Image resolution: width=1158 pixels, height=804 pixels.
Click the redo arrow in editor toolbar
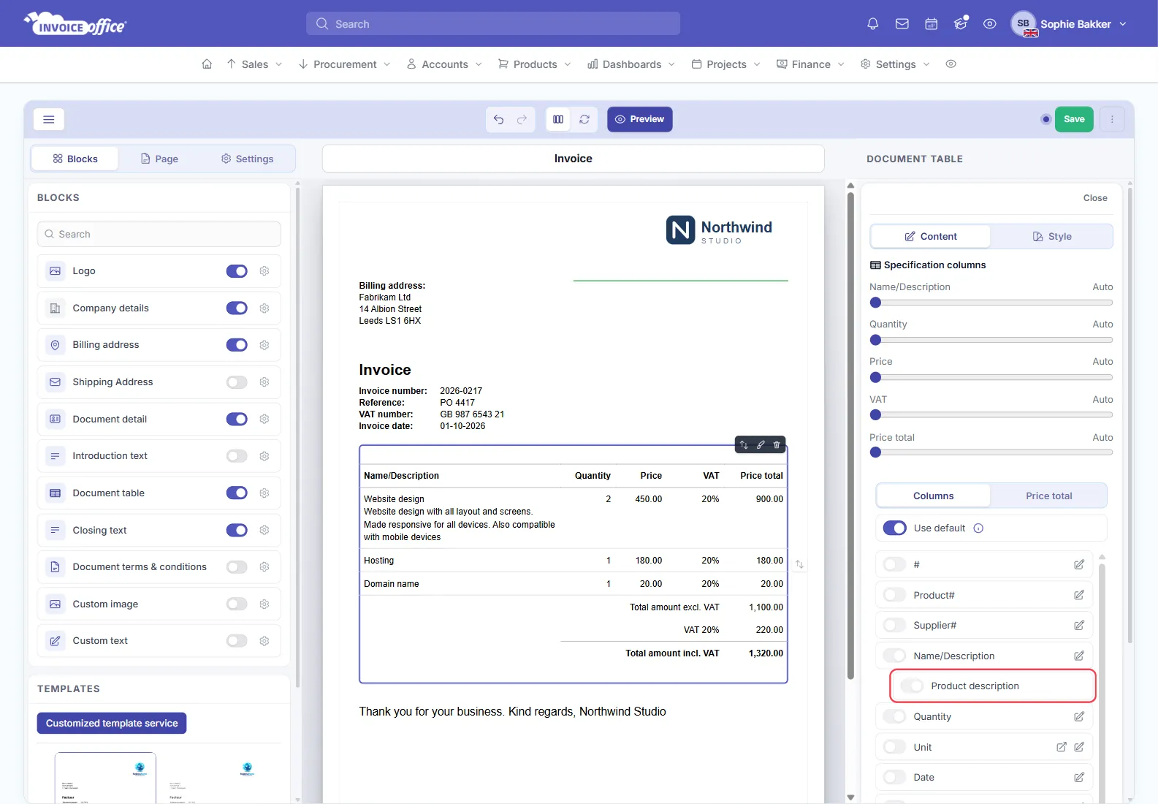[x=522, y=119]
